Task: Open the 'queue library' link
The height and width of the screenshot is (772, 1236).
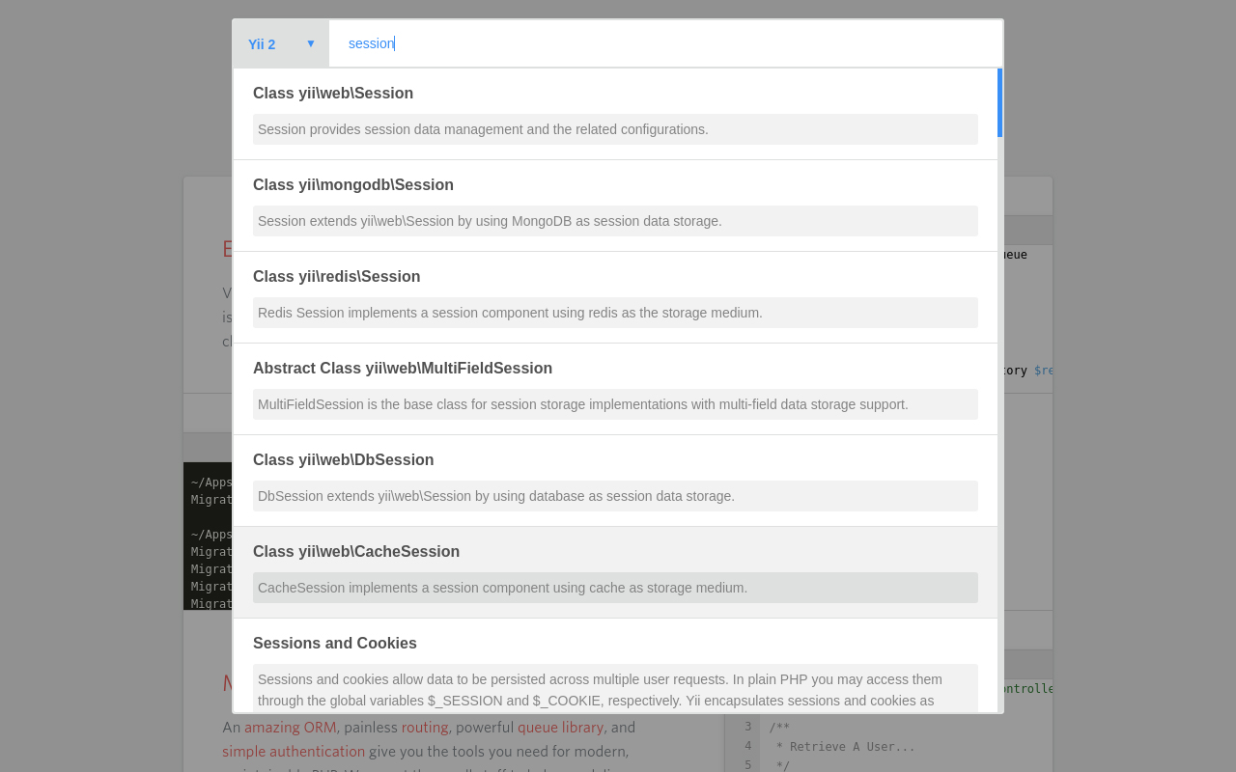Action: tap(561, 727)
